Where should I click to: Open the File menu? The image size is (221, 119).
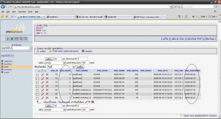tap(3, 12)
